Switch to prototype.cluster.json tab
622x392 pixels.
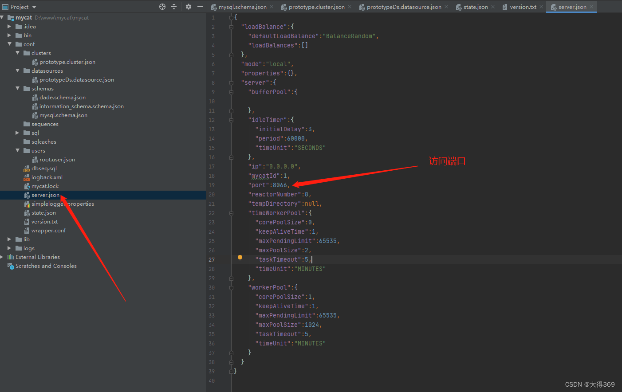point(316,7)
